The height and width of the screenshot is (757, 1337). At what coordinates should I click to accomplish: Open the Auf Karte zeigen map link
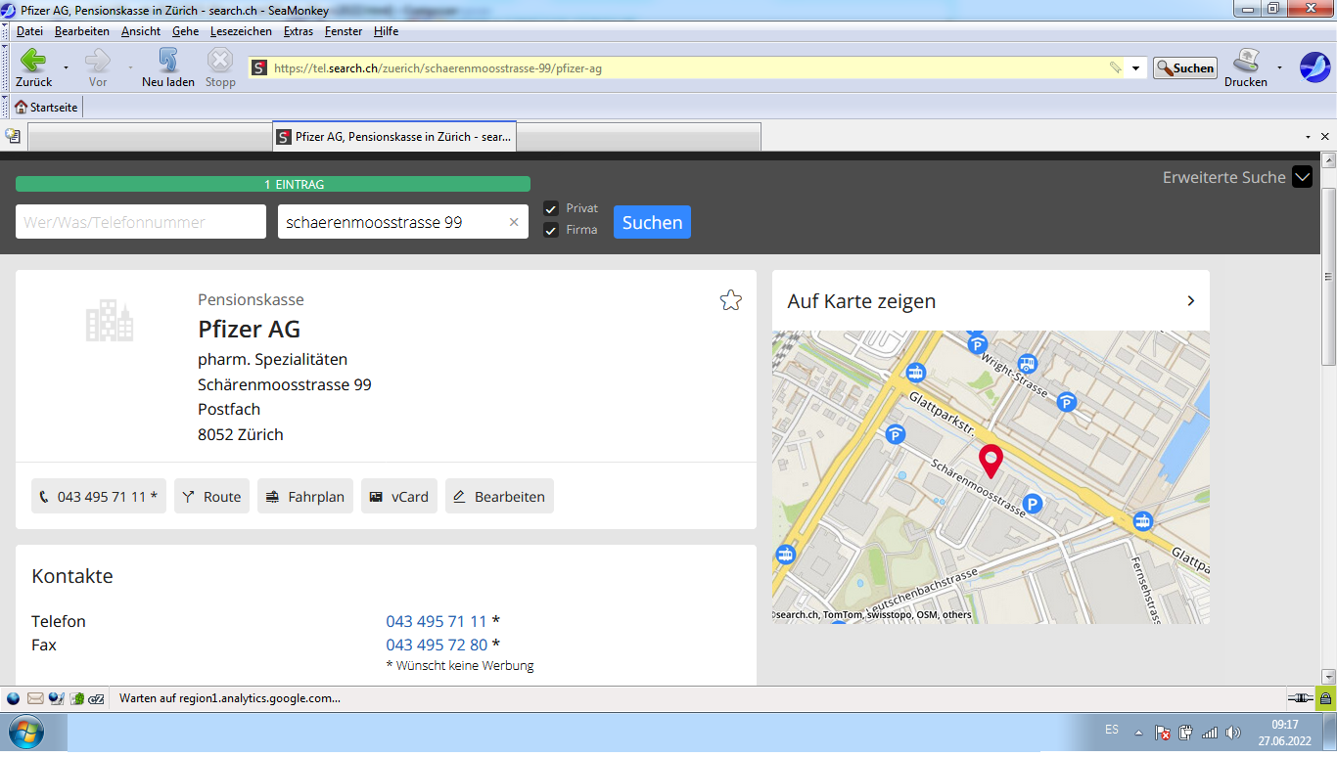pyautogui.click(x=861, y=300)
